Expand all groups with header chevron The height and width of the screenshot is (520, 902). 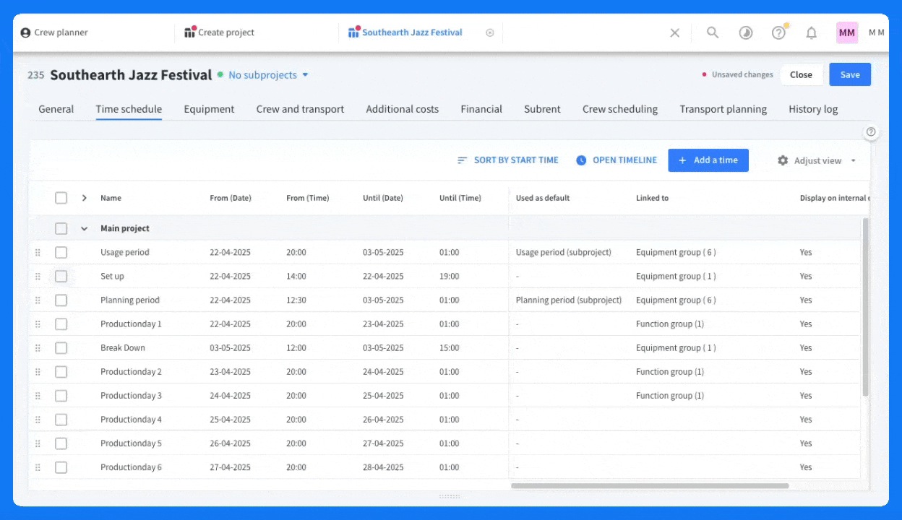coord(84,198)
